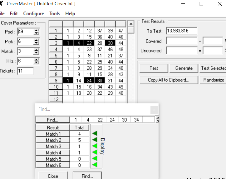Open the Configure menu
226x179 pixels.
[34, 13]
